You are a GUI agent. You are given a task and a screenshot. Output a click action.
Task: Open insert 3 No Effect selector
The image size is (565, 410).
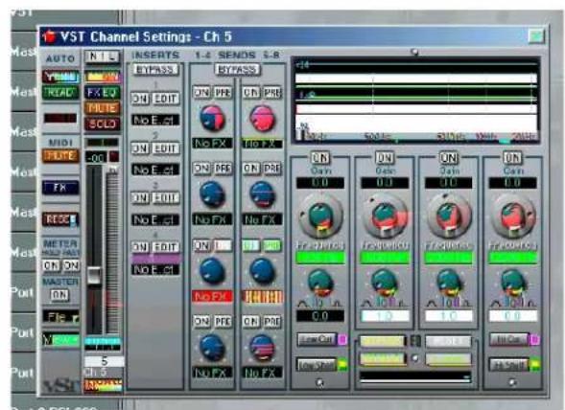155,219
